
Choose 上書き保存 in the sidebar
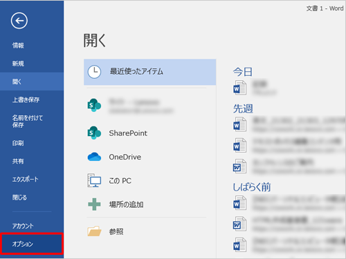click(x=26, y=99)
